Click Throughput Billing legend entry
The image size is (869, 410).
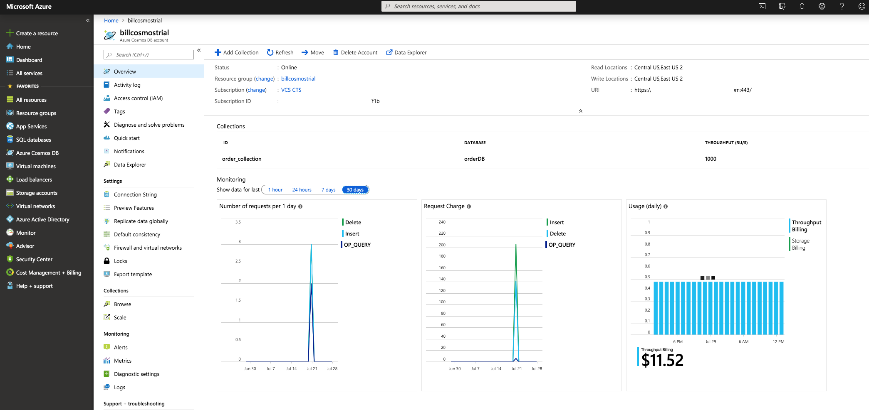pyautogui.click(x=806, y=226)
